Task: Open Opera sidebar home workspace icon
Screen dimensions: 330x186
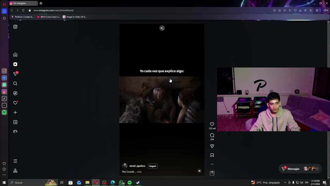Action: point(4,11)
